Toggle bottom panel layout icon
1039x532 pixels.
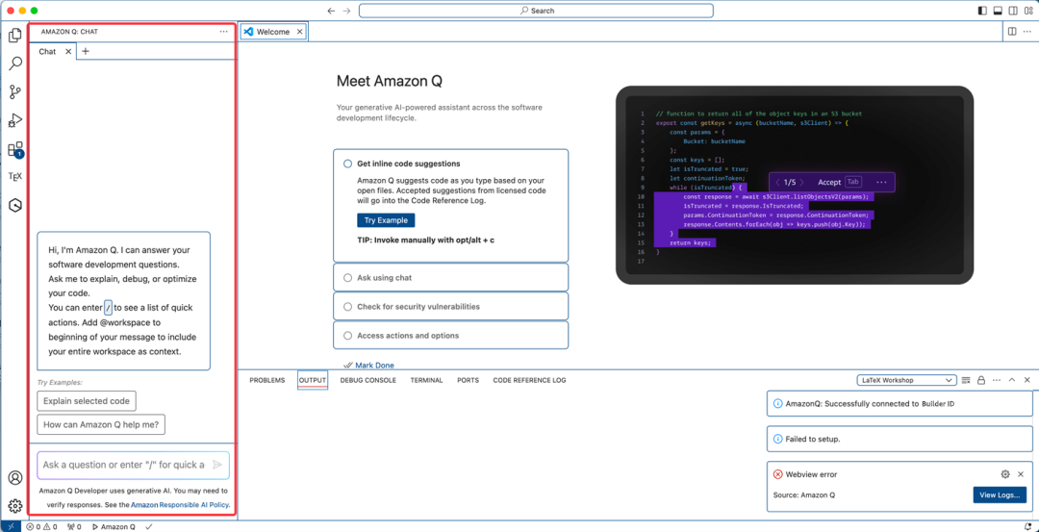pyautogui.click(x=998, y=11)
